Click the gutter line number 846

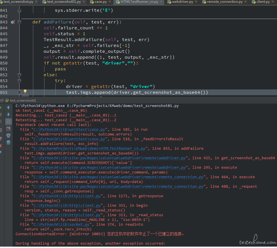4,40
